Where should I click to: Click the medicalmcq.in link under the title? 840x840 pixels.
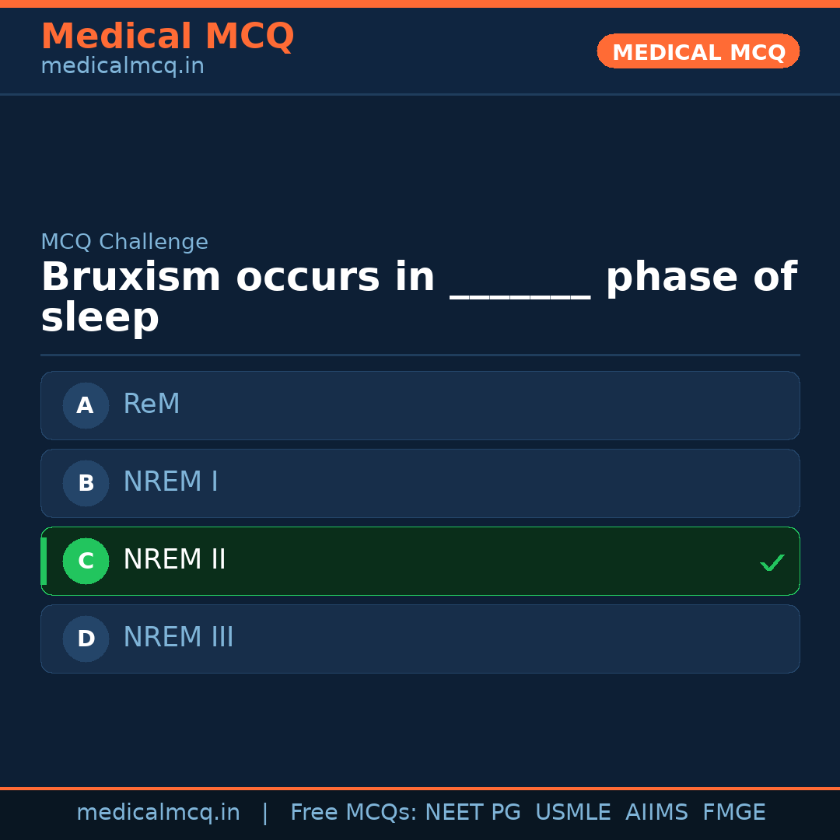tap(122, 65)
